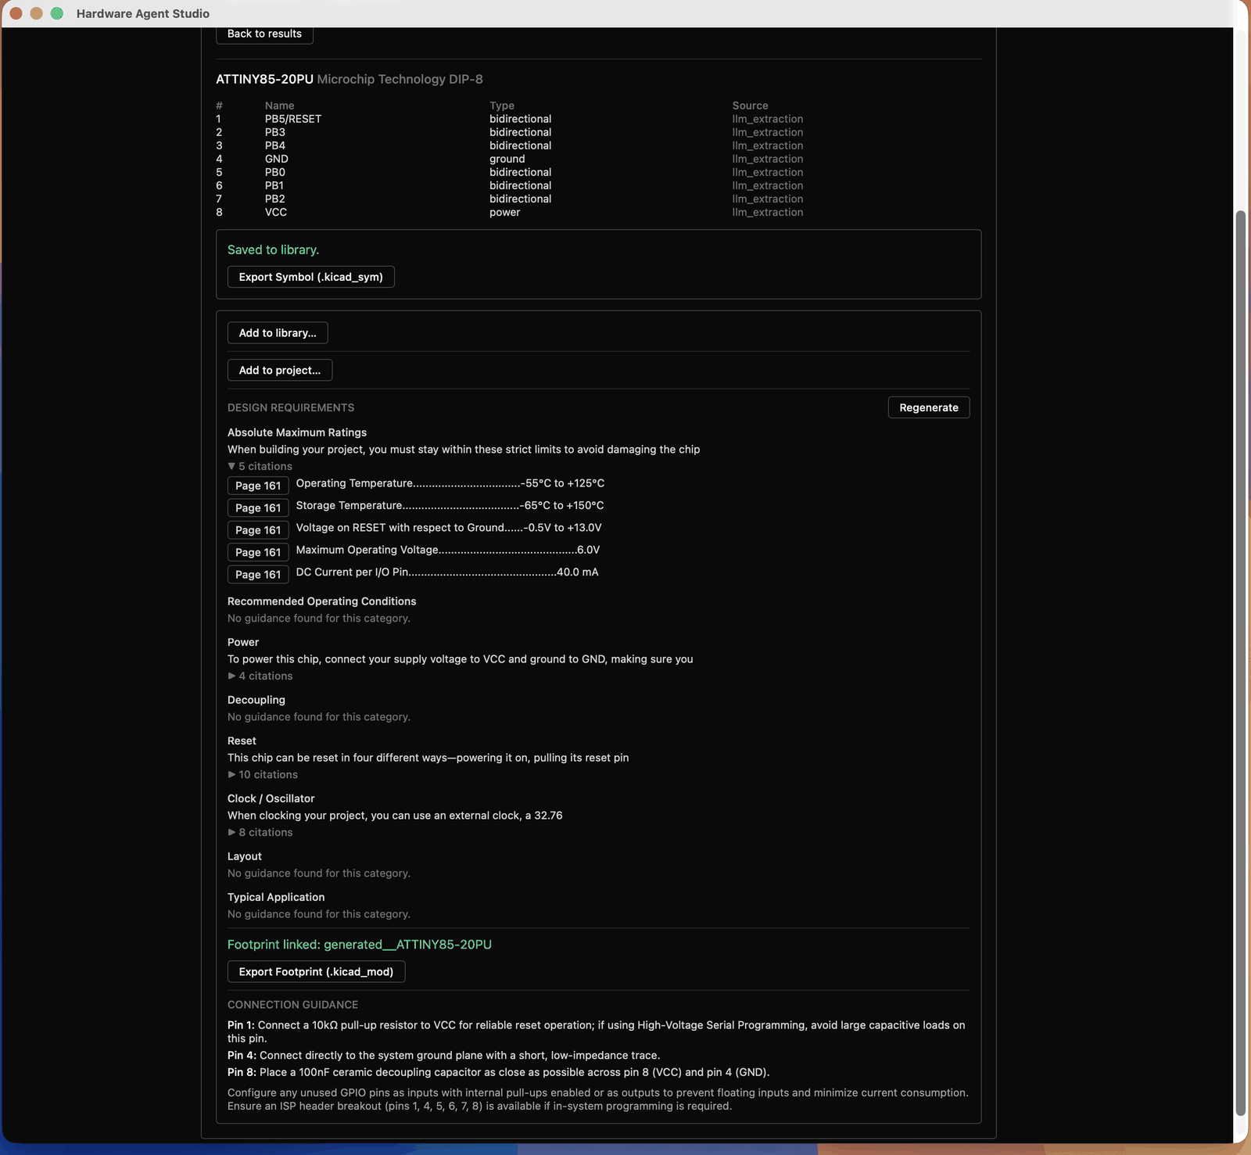Click the Layout category heading
The image size is (1251, 1155).
point(245,856)
